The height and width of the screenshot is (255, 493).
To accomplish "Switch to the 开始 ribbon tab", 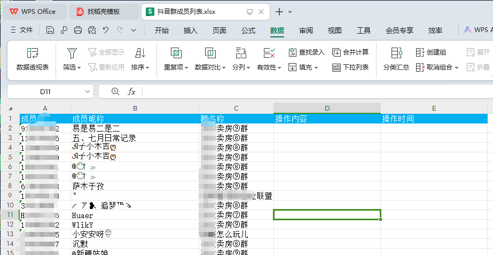I will (162, 30).
